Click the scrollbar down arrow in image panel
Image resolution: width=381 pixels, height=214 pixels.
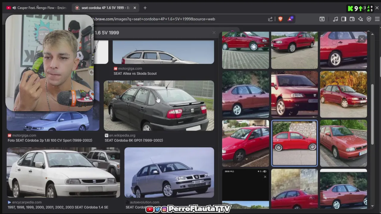pyautogui.click(x=372, y=206)
